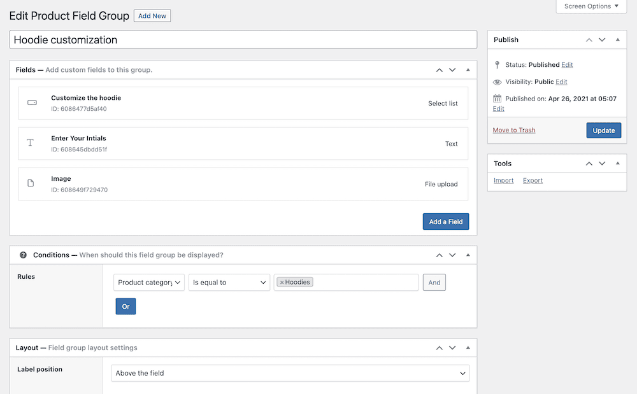Collapse the Layout panel via its triangle
The image size is (637, 394).
[x=468, y=348]
